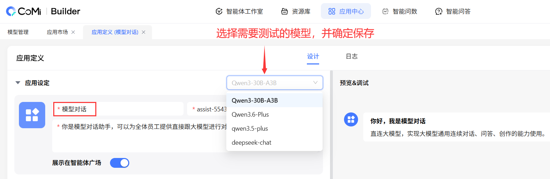
Task: Click the 你是模型对话助手 description text area
Action: 139,136
